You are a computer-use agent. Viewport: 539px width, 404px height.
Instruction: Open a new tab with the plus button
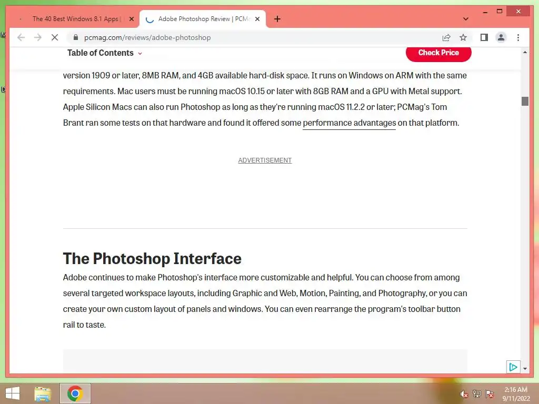click(277, 19)
